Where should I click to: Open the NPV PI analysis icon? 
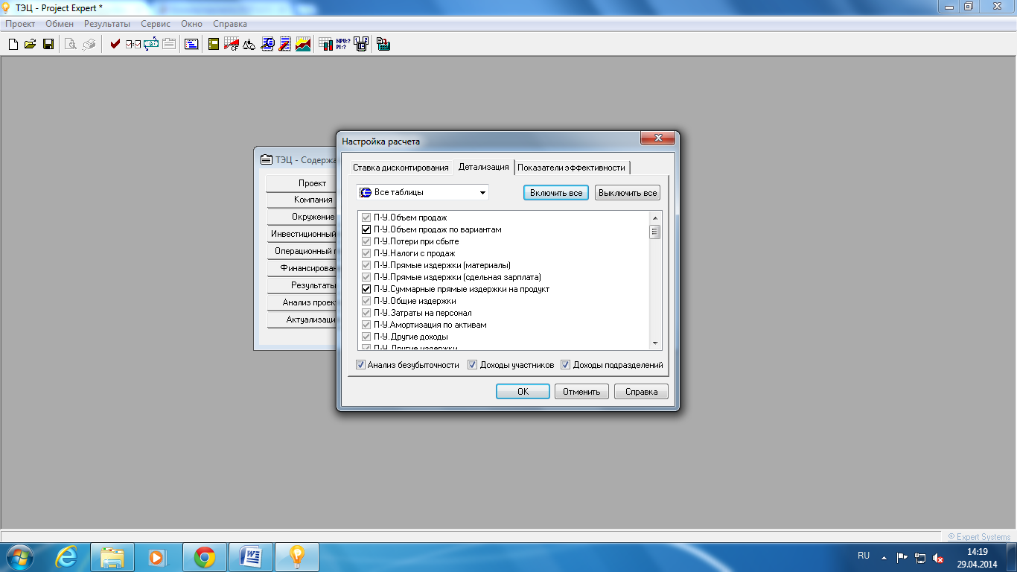point(343,43)
